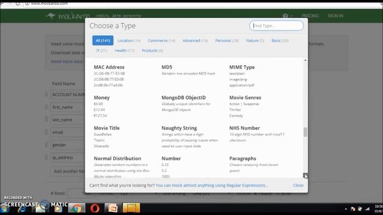This screenshot has width=383, height=215.
Task: Click the browser address bar URL
Action: (x=49, y=4)
